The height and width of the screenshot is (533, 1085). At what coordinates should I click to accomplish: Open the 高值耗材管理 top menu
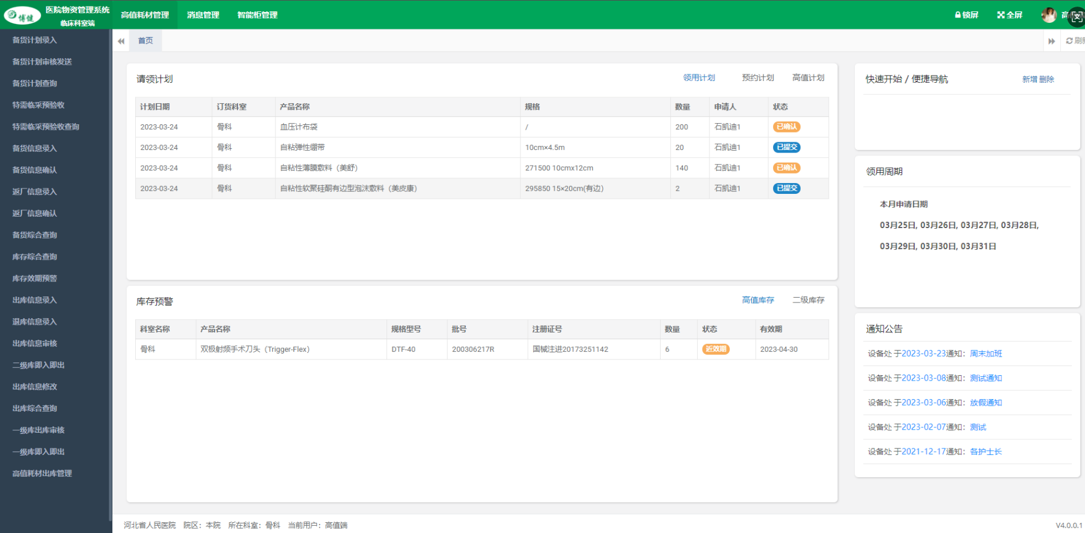click(145, 15)
